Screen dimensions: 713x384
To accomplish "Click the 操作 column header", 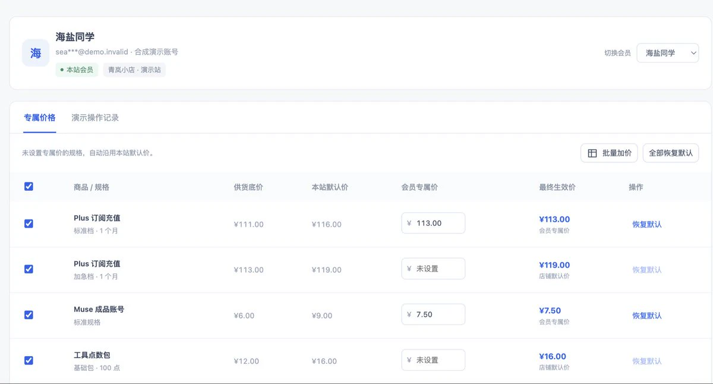I will tap(636, 187).
